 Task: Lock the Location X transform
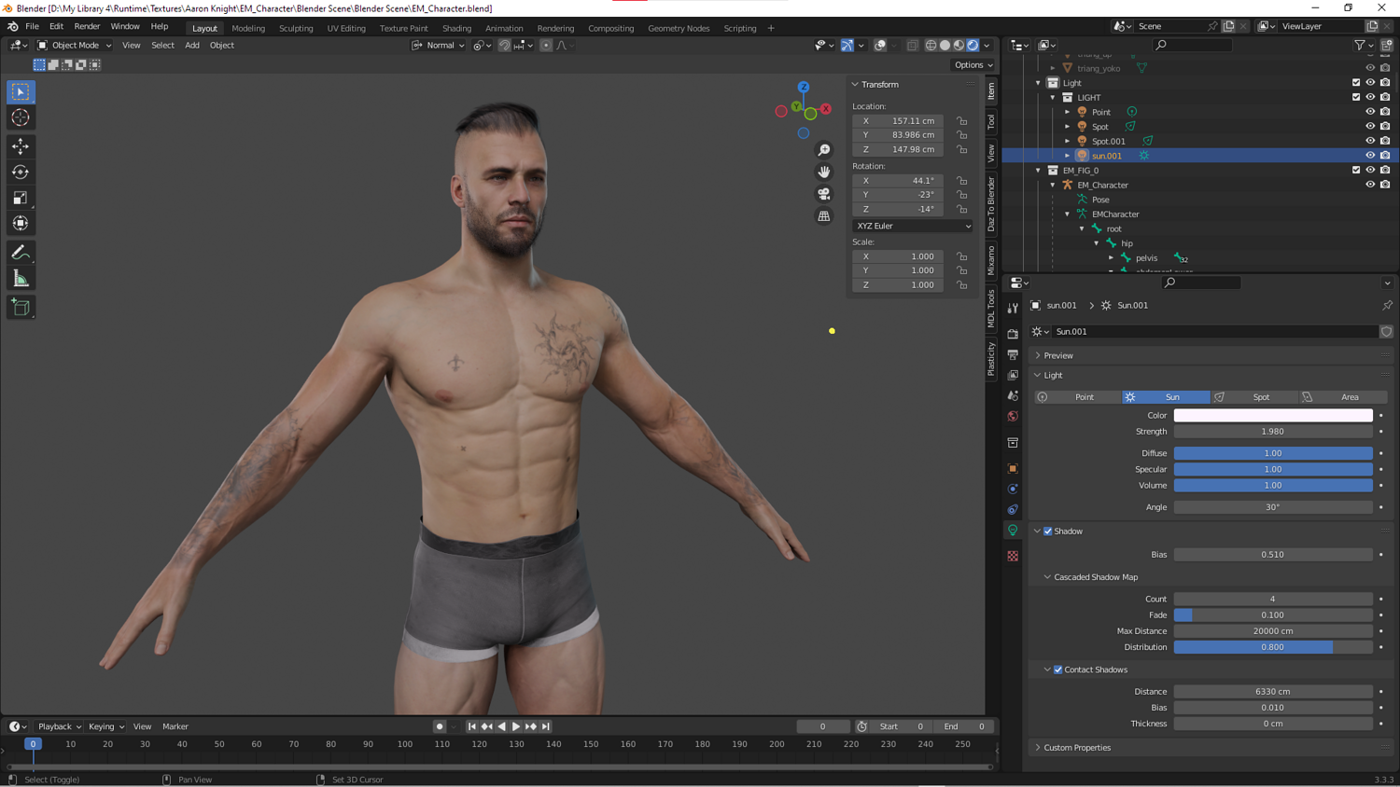(962, 121)
